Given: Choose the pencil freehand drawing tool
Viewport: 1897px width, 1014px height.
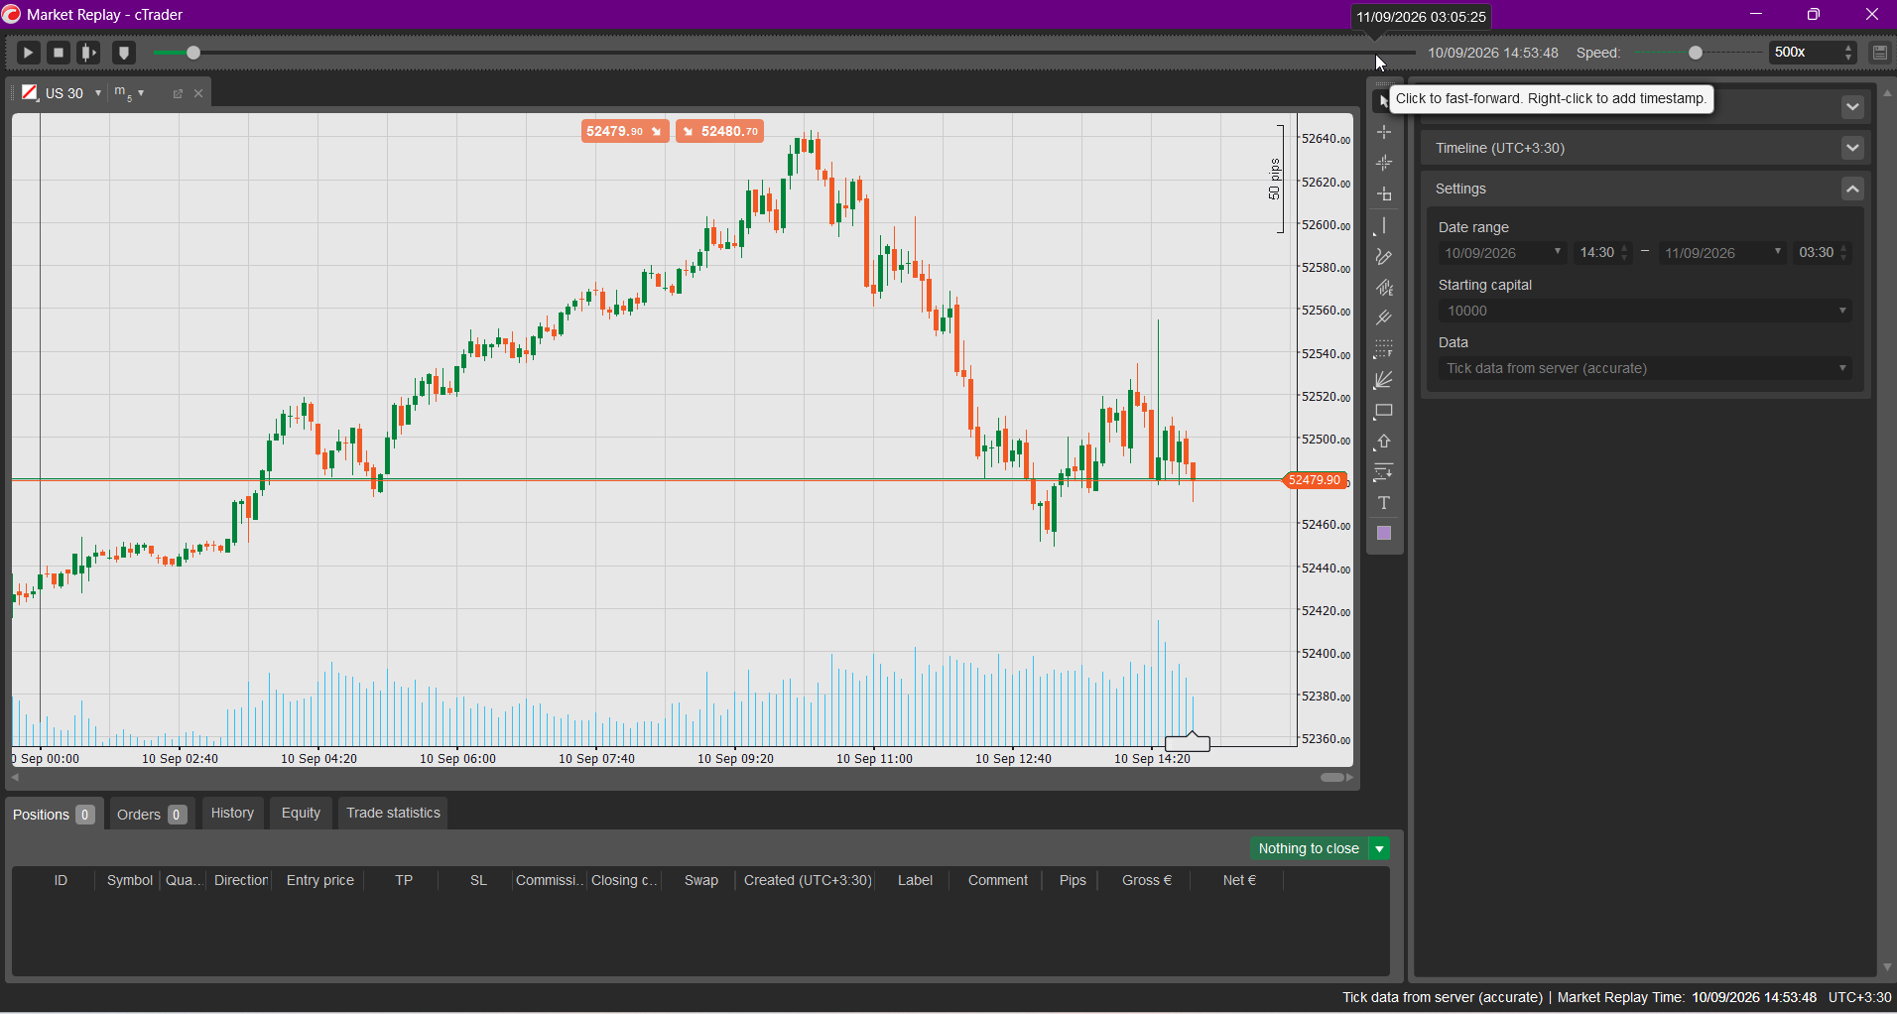Looking at the screenshot, I should pos(1384,257).
